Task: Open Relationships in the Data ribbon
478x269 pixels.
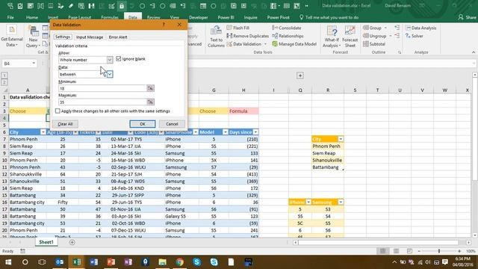Action: point(288,36)
